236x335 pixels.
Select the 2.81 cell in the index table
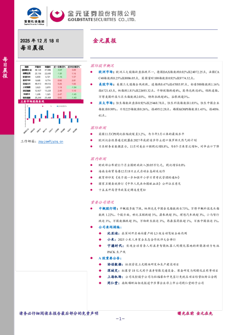coord(74,80)
